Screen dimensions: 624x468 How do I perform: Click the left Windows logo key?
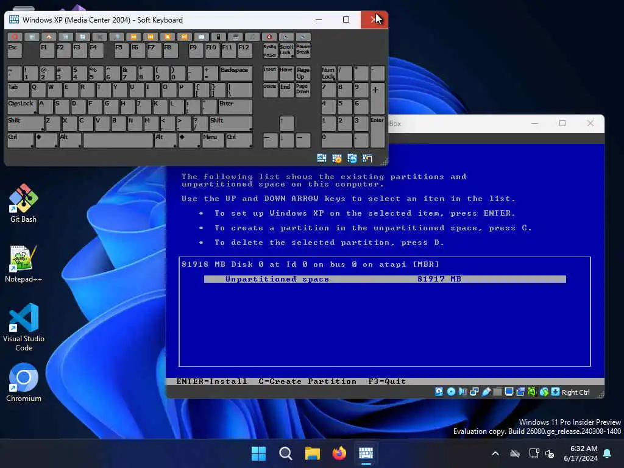[x=46, y=140]
